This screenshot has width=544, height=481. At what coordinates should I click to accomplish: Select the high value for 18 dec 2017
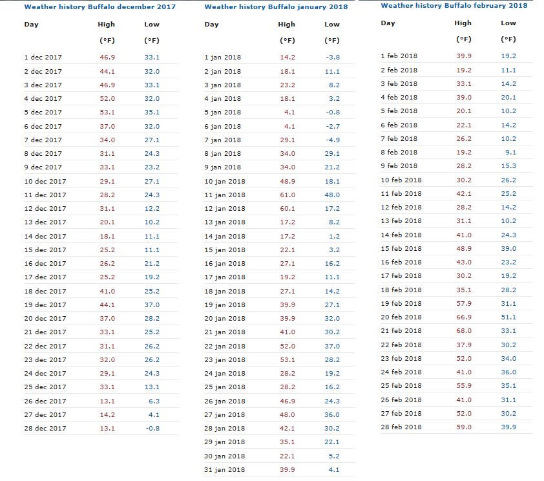tap(107, 291)
